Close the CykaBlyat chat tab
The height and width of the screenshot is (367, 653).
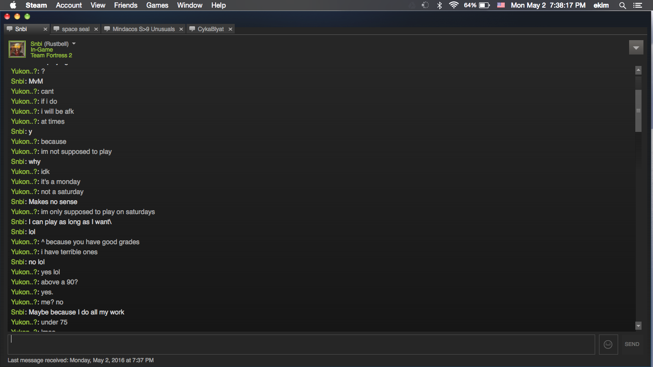[230, 29]
